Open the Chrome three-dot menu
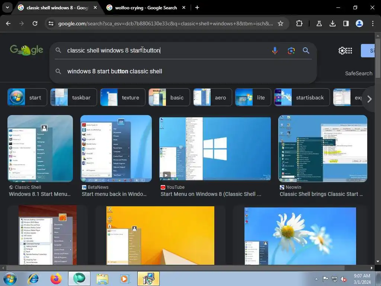Image resolution: width=381 pixels, height=286 pixels. 372,23
